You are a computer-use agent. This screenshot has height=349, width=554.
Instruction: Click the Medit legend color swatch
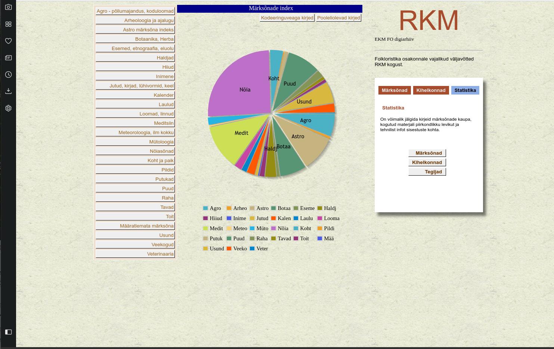(x=205, y=228)
